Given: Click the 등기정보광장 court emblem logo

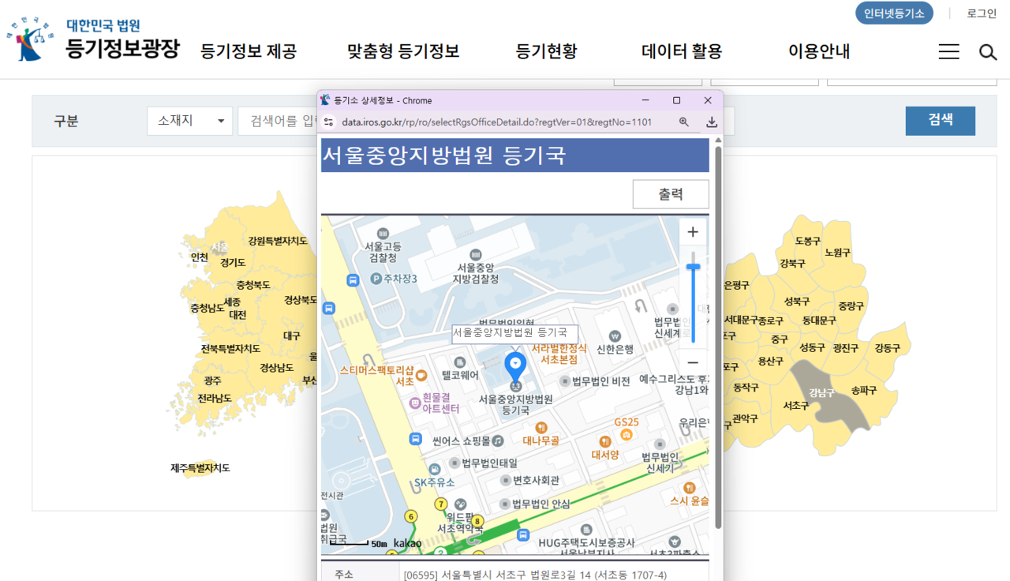Looking at the screenshot, I should (x=30, y=39).
